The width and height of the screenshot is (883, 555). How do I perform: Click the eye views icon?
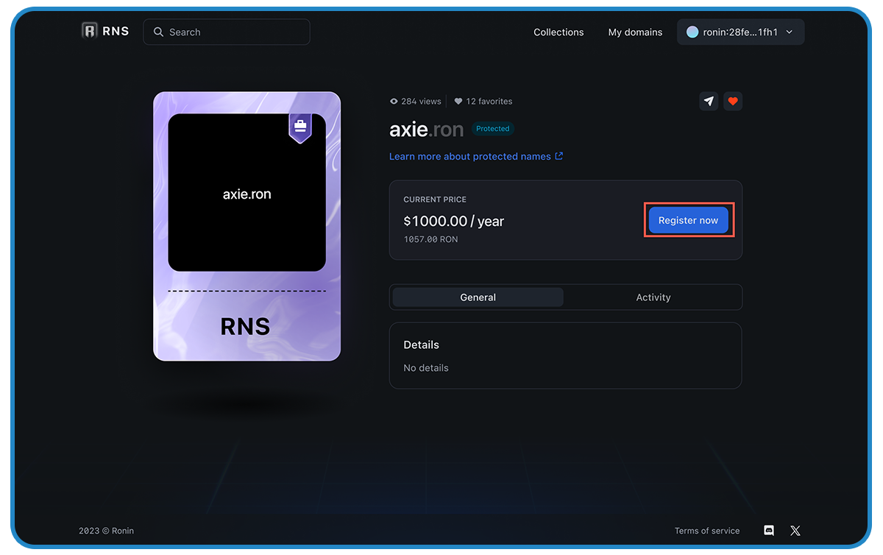click(394, 102)
